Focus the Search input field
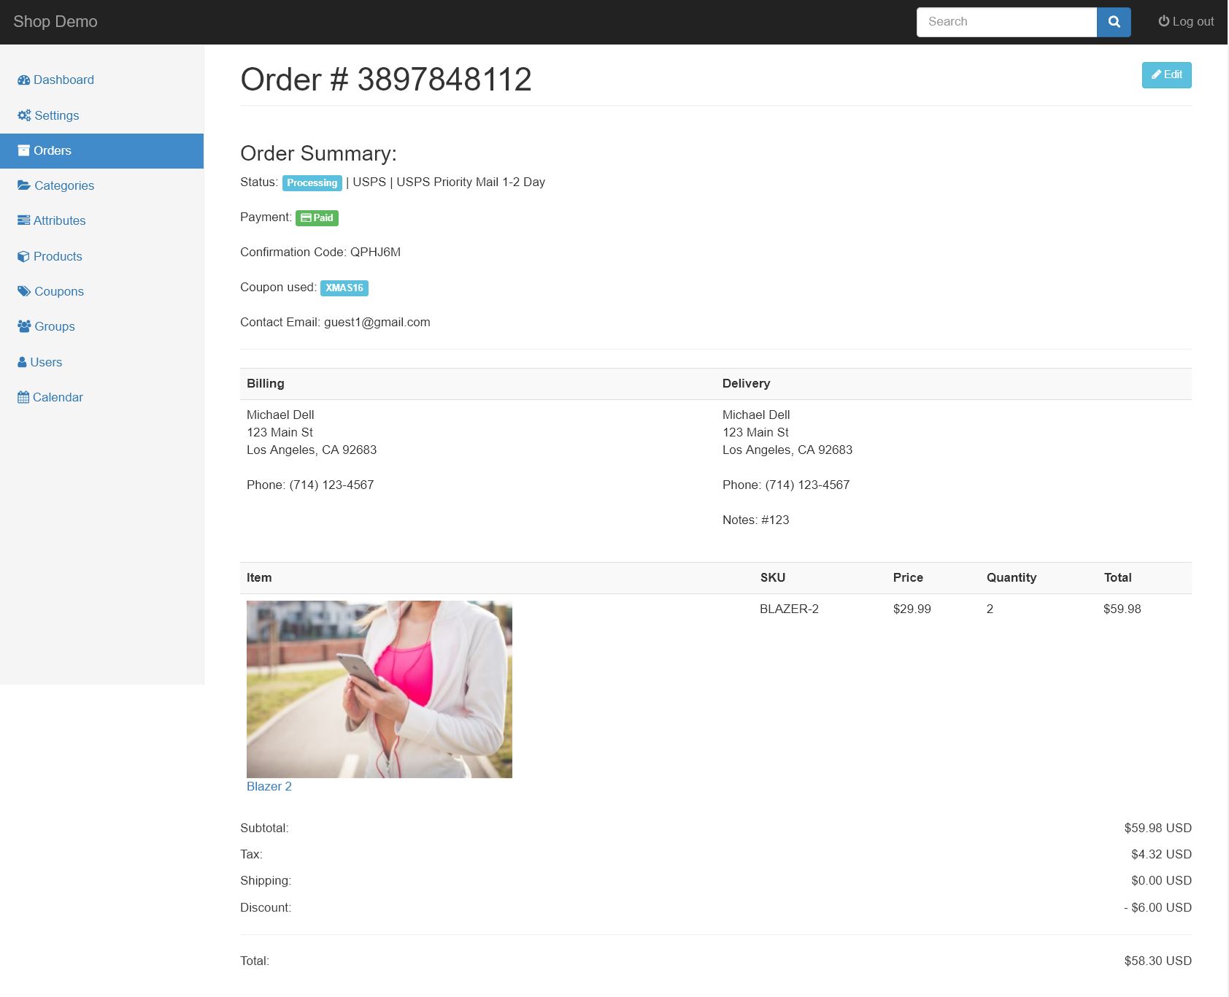 (1006, 22)
